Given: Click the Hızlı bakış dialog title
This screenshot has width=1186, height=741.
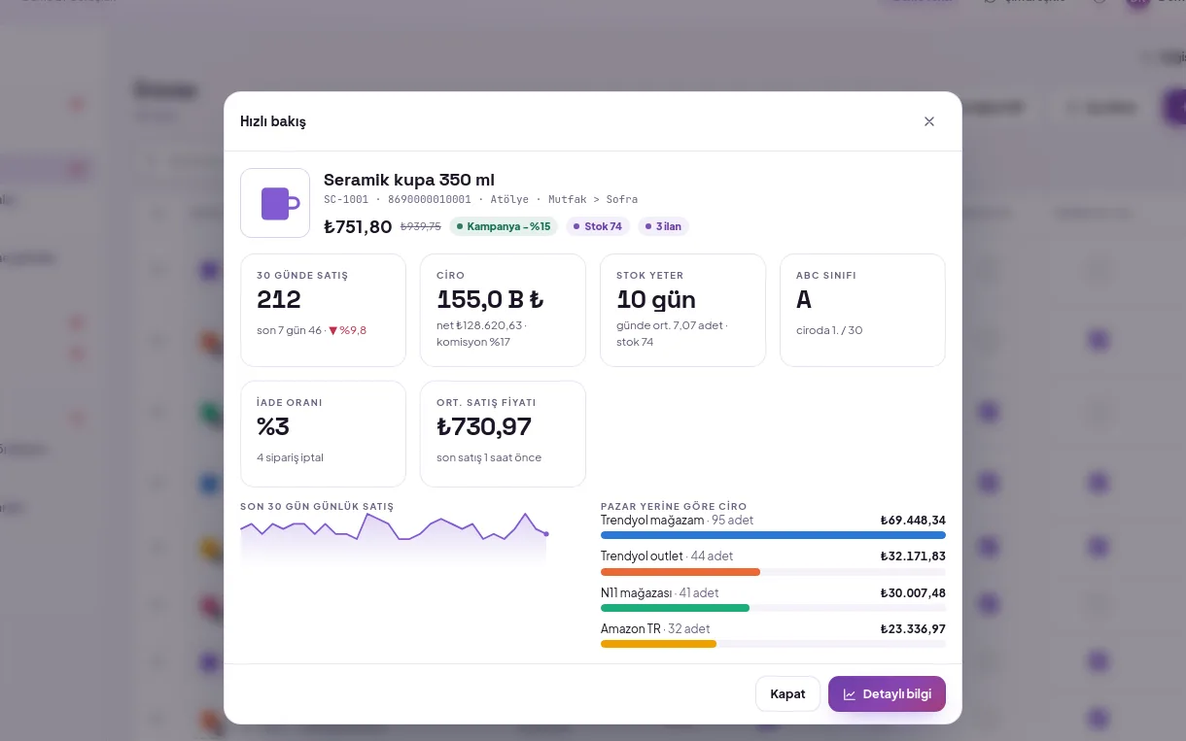Looking at the screenshot, I should point(273,121).
